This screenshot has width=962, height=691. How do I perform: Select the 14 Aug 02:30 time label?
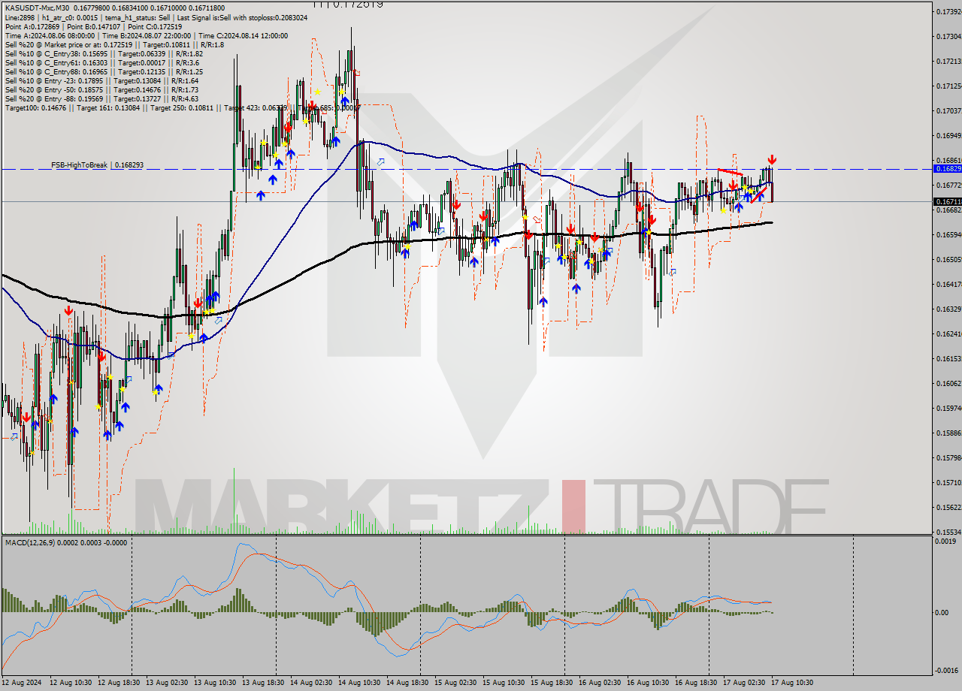(311, 682)
